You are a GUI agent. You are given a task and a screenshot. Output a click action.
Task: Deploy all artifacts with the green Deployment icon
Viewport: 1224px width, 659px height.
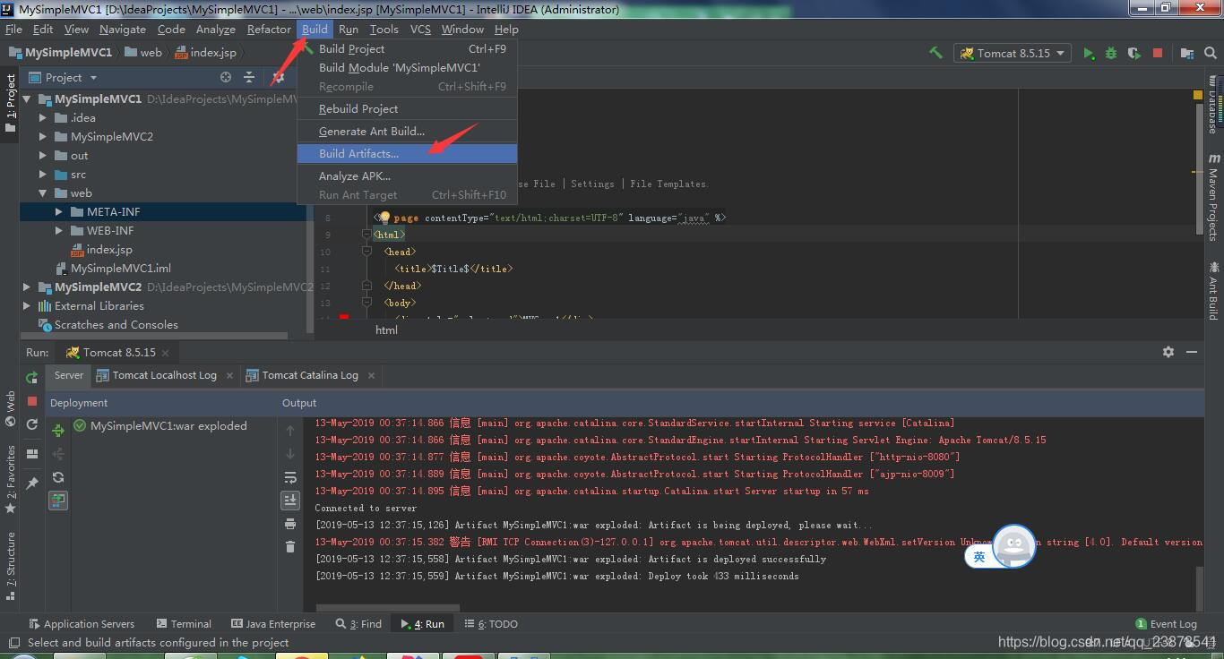click(58, 431)
